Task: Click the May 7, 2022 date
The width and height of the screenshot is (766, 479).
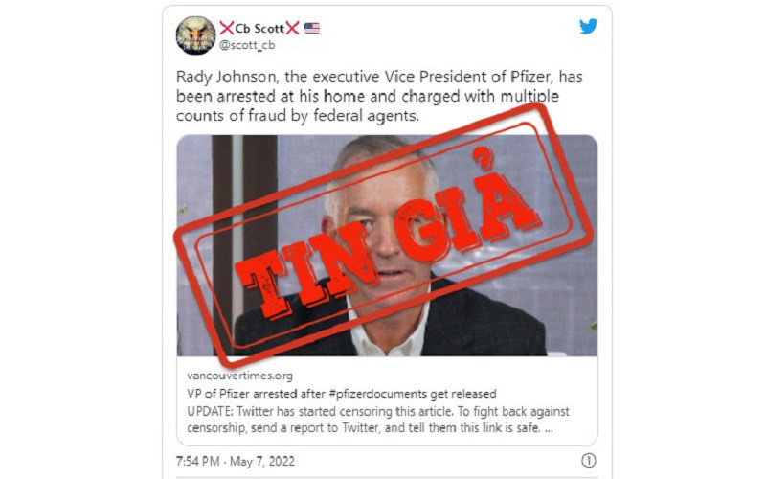Action: pyautogui.click(x=261, y=462)
